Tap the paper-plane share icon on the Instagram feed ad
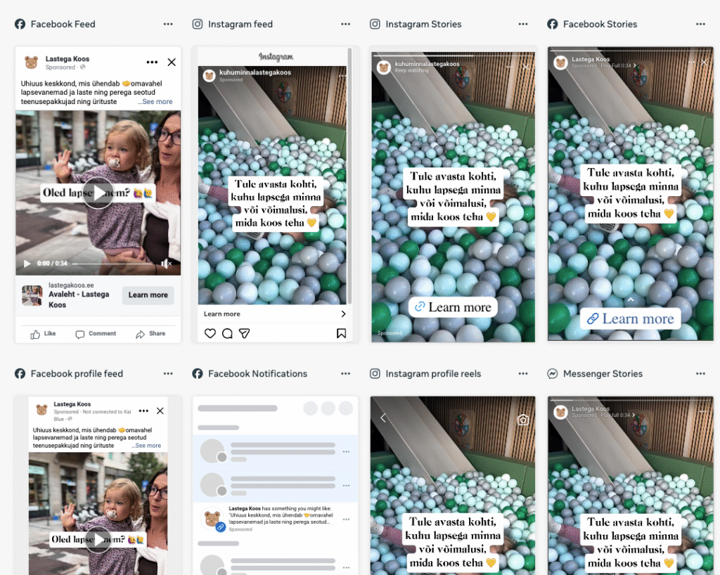720x575 pixels. pyautogui.click(x=244, y=332)
